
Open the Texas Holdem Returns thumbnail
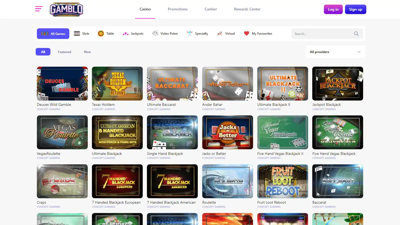[117, 83]
